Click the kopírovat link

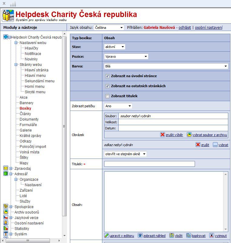click(199, 236)
